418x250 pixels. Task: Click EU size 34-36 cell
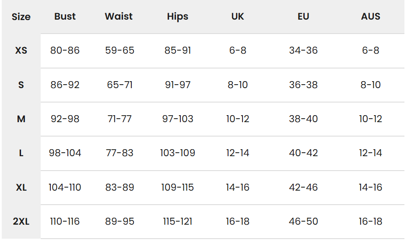click(303, 51)
